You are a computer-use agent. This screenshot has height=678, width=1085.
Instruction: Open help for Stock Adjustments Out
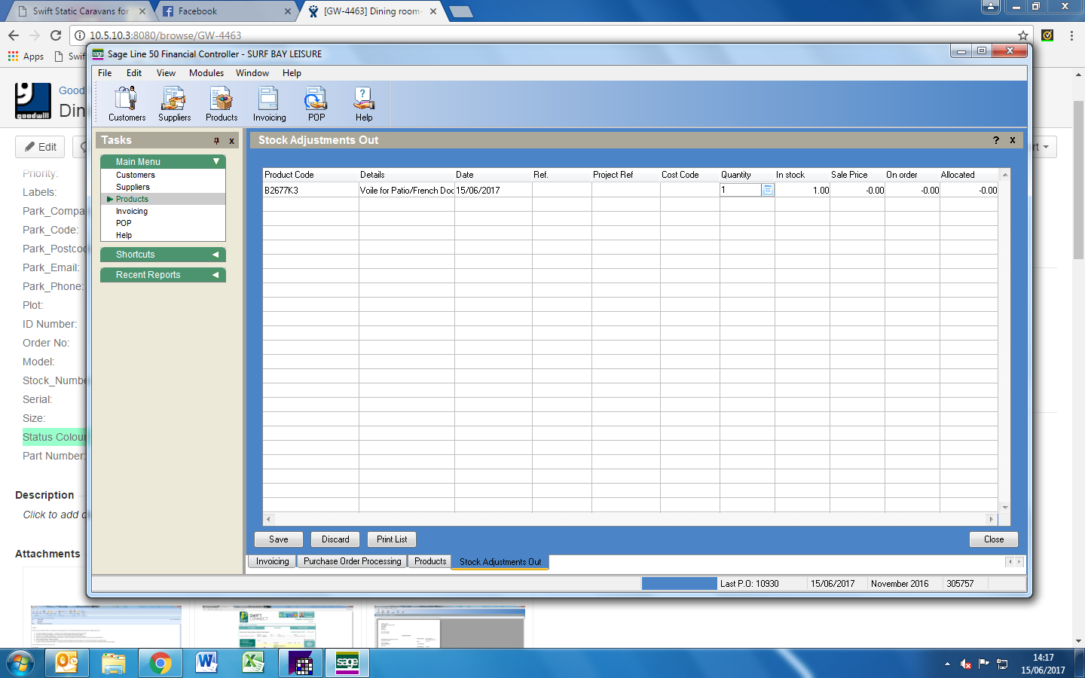click(996, 140)
